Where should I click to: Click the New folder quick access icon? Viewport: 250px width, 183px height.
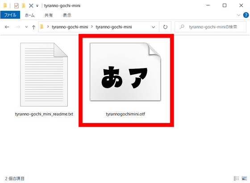(x=24, y=6)
